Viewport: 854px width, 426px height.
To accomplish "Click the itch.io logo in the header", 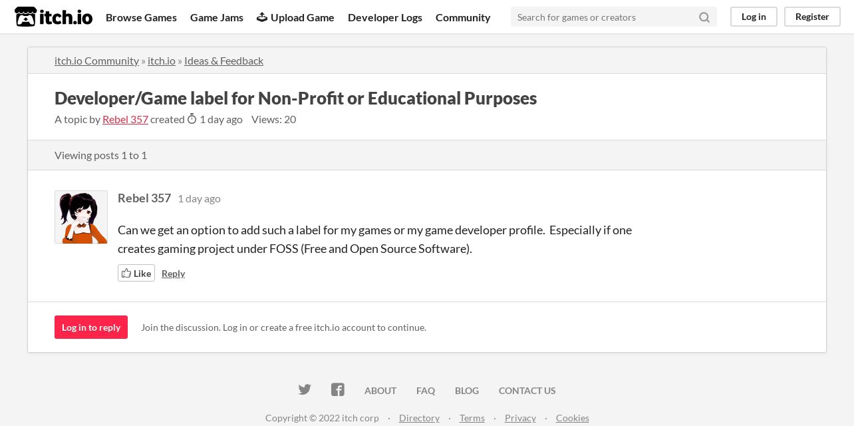I will (x=53, y=17).
